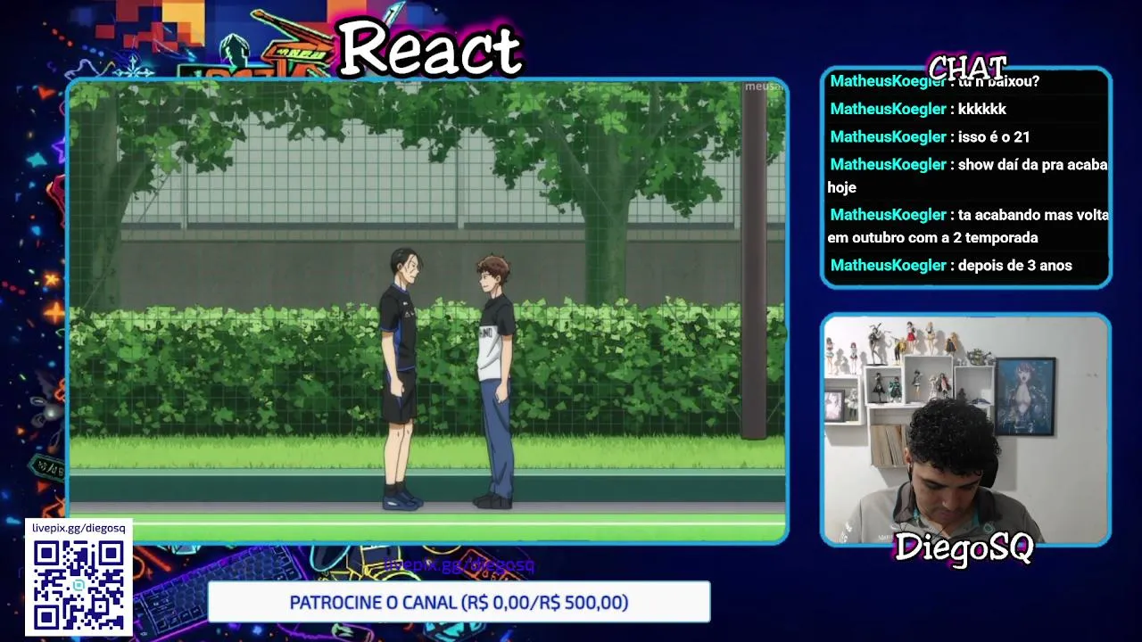Image resolution: width=1142 pixels, height=642 pixels.
Task: Click the brown-haired character in the anime video
Action: [x=494, y=380]
